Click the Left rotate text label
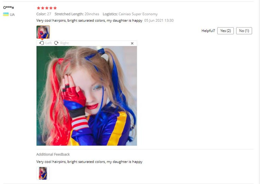 [x=48, y=43]
